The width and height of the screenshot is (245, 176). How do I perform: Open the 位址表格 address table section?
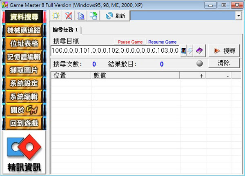point(24,43)
